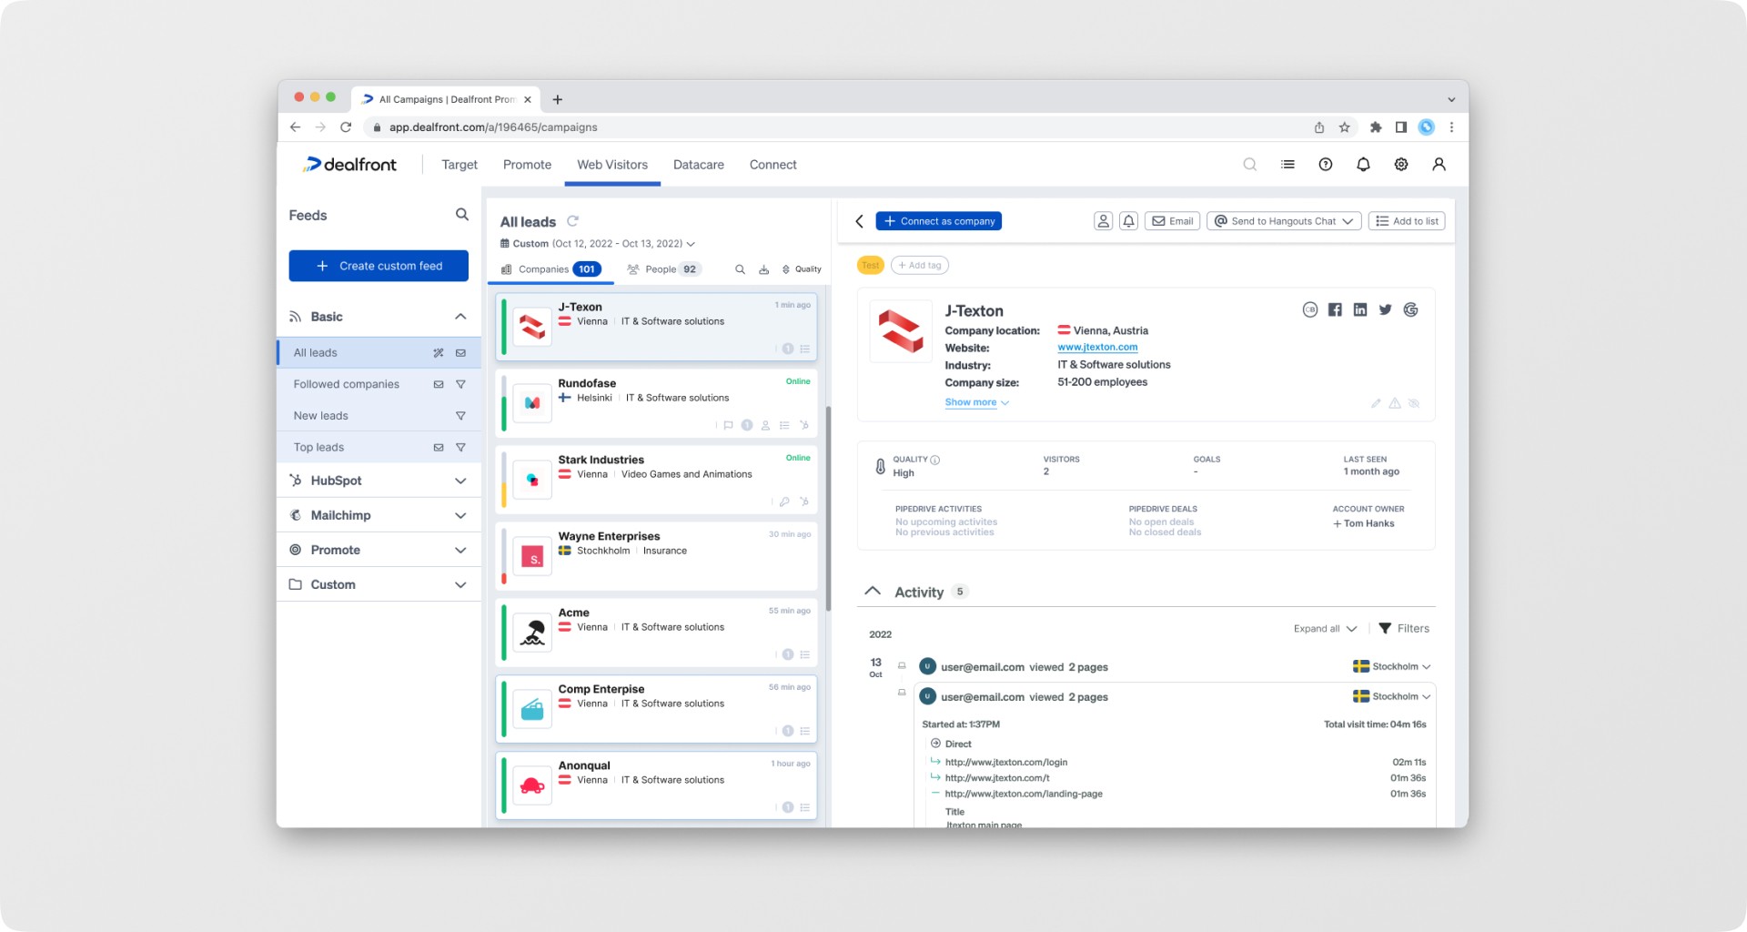Filter the Followed companies feed
1747x932 pixels.
point(460,385)
